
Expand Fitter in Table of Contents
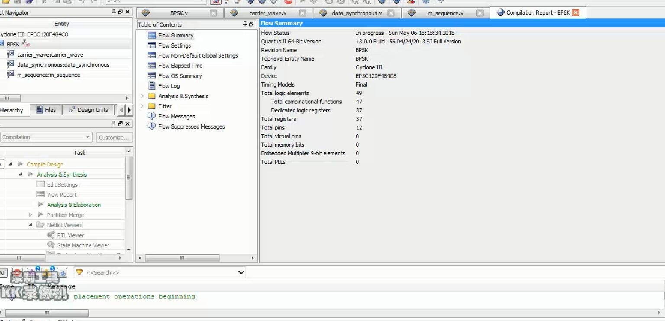pos(142,106)
